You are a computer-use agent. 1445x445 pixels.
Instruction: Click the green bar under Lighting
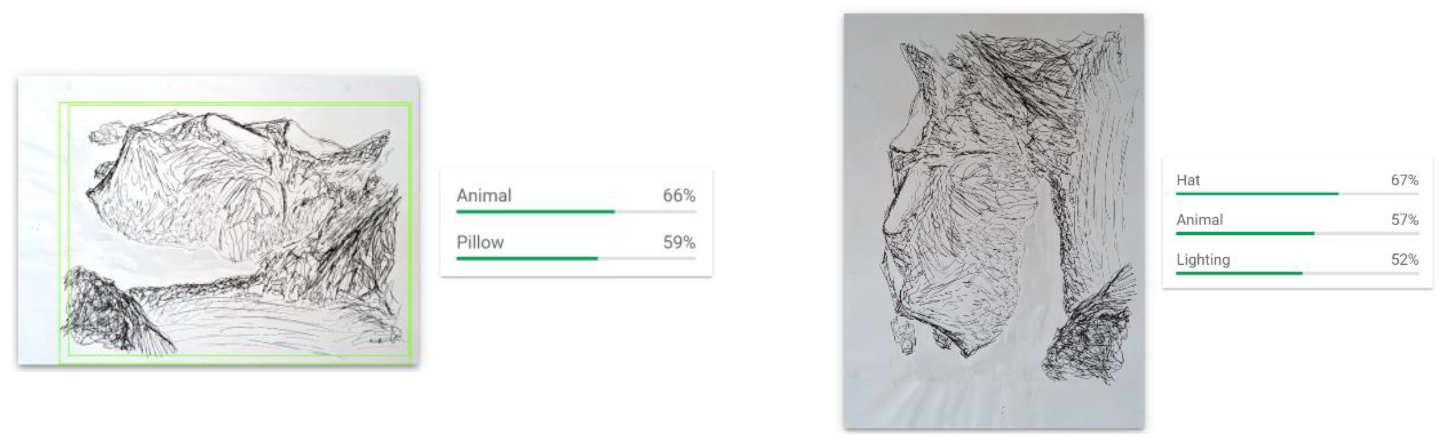coord(1239,273)
